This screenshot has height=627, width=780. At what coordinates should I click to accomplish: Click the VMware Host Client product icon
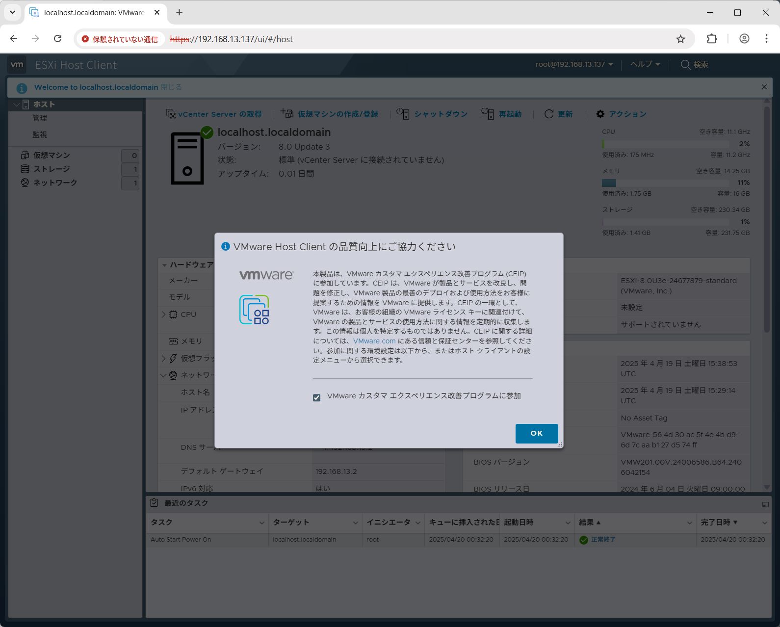[x=254, y=310]
